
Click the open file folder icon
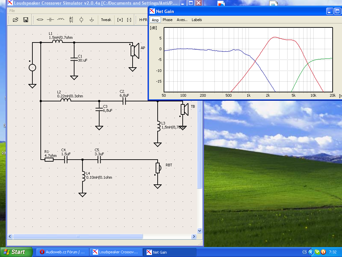15,20
